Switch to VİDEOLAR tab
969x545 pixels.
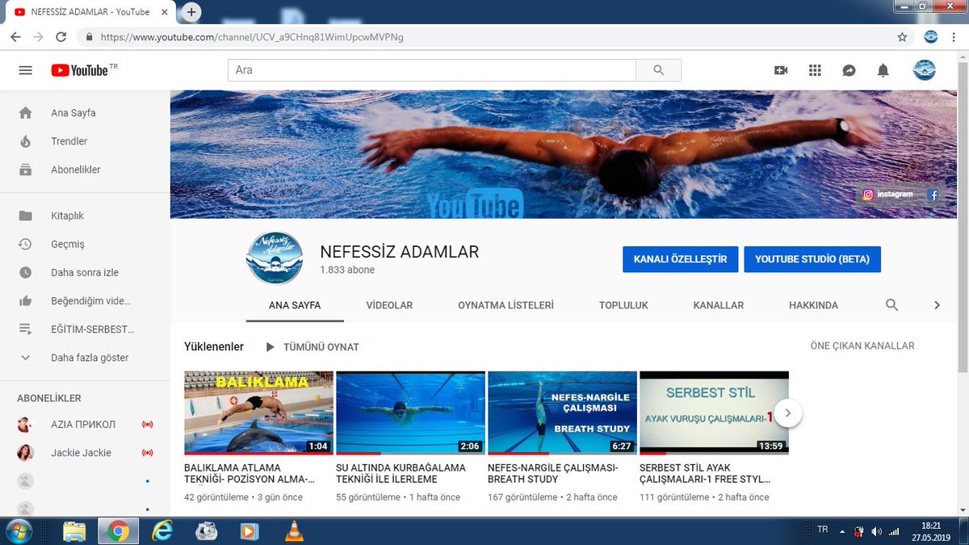coord(389,305)
